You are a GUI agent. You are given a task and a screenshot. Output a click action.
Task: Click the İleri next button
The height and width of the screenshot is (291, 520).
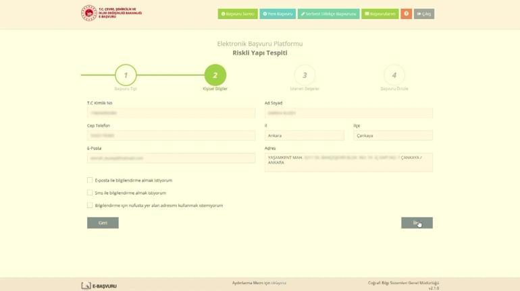[x=417, y=223]
